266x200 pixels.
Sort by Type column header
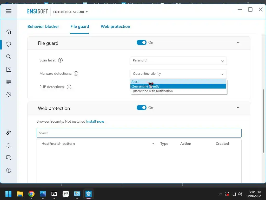point(164,143)
